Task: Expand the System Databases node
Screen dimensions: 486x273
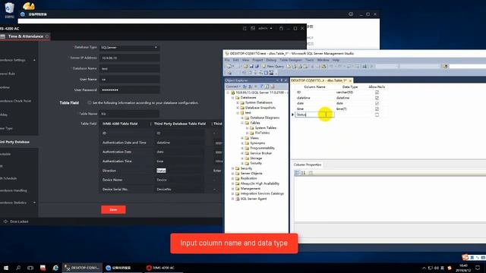Action: coord(238,102)
